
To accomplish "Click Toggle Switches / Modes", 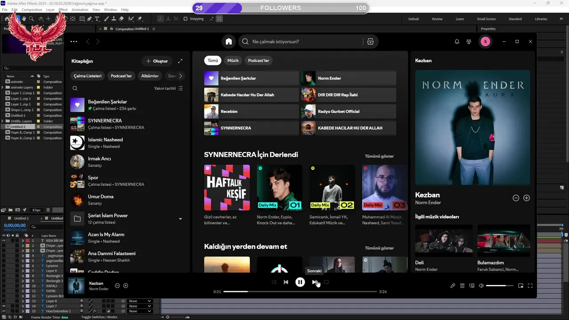I will [x=99, y=317].
